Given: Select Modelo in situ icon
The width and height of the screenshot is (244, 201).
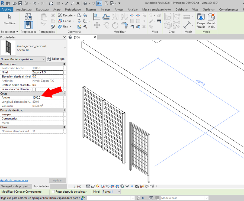Looking at the screenshot, I should point(211,21).
